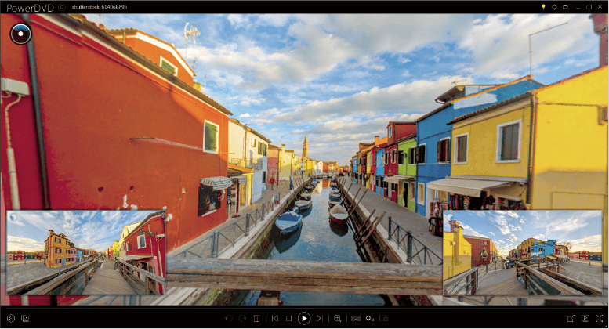Click the rotate left icon

click(229, 318)
